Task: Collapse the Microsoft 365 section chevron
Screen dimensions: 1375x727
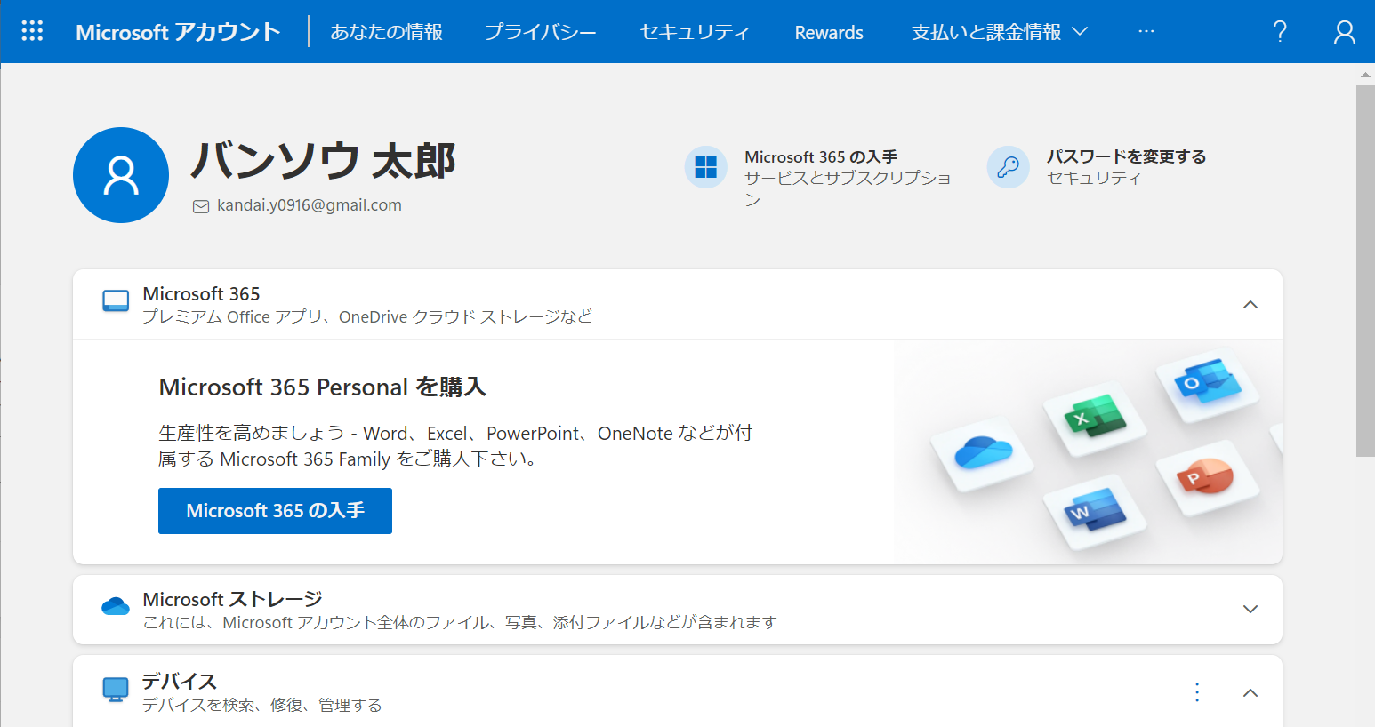Action: pyautogui.click(x=1250, y=305)
